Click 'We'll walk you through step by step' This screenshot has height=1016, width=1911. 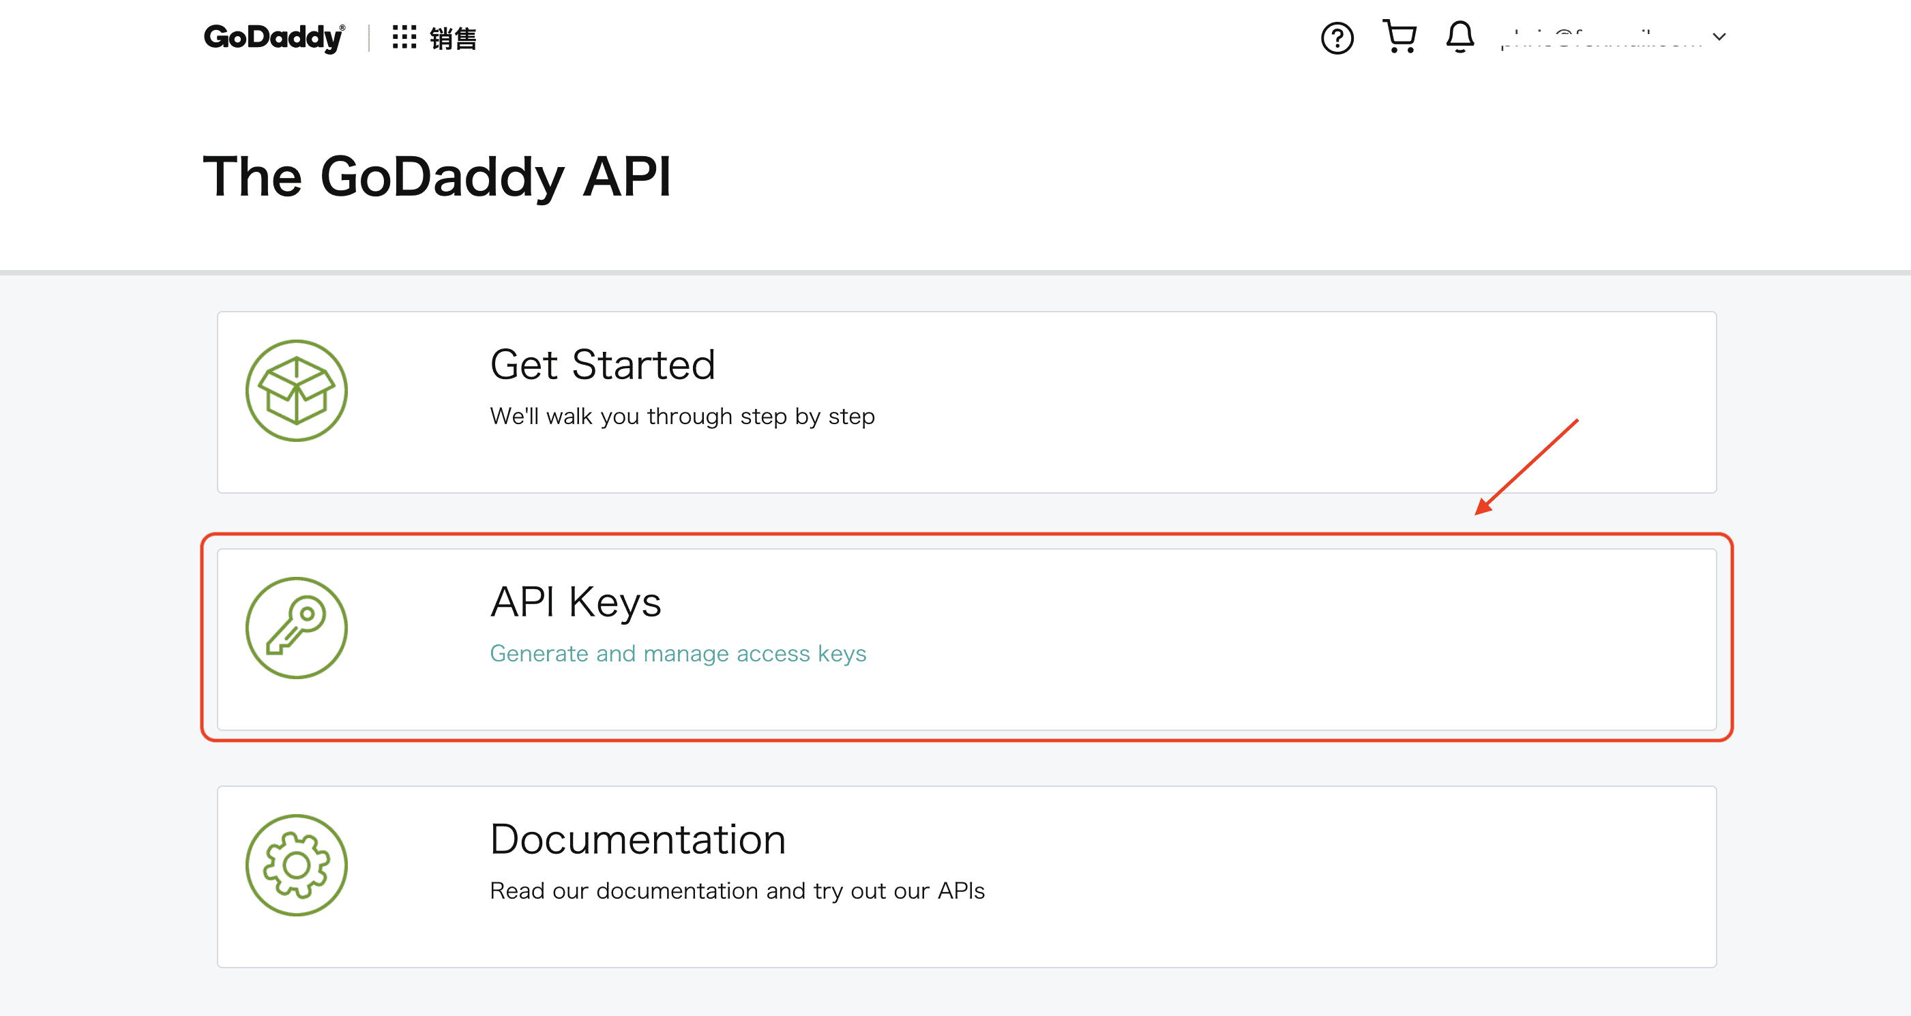pos(682,416)
